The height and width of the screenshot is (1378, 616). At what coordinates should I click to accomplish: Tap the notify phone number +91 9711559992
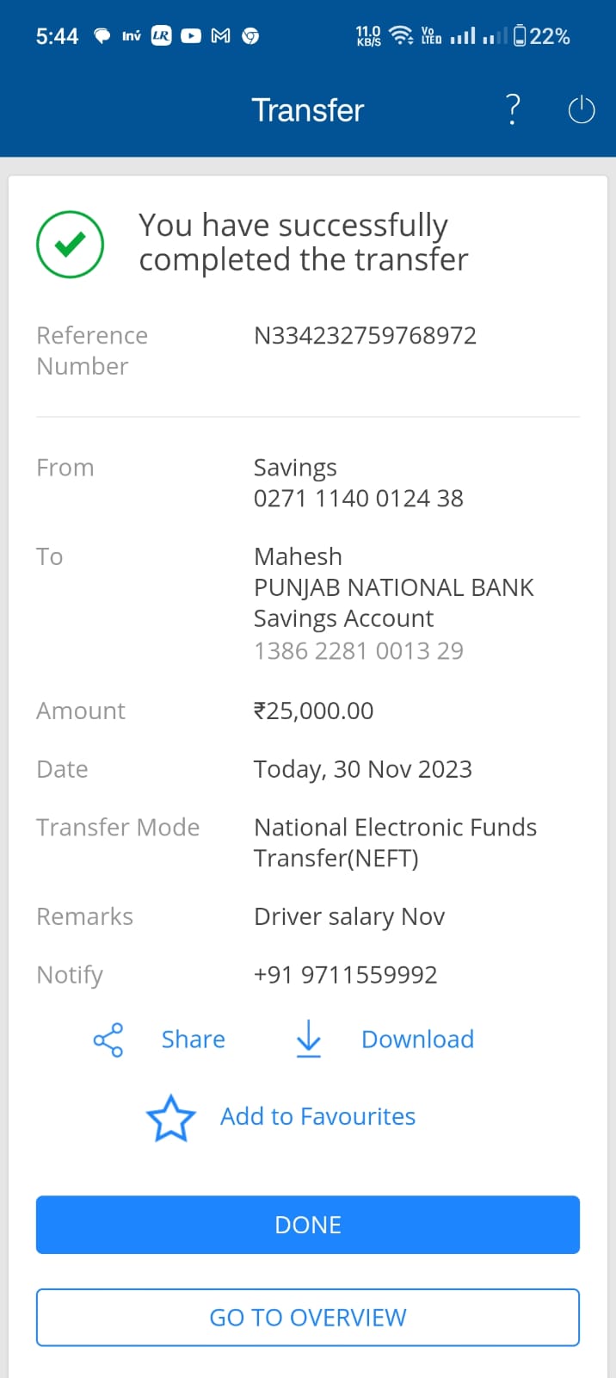(345, 975)
